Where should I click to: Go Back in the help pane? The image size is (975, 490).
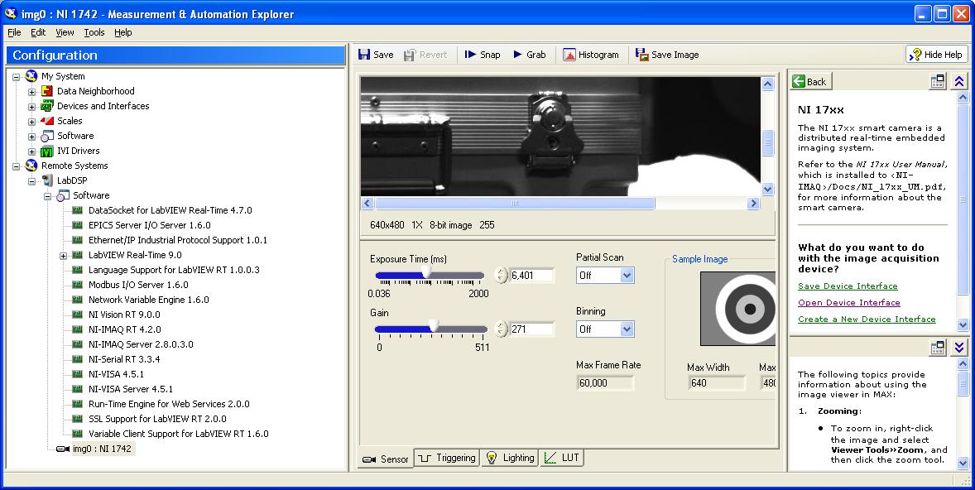pos(809,81)
